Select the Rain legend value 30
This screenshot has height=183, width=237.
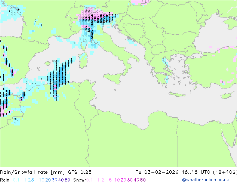[x=55, y=180]
